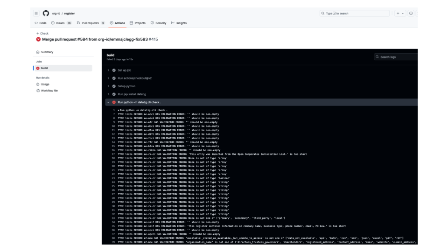This screenshot has height=252, width=448.
Task: Click the 'Open Corporates Jurisdiction List' log line
Action: pyautogui.click(x=212, y=154)
